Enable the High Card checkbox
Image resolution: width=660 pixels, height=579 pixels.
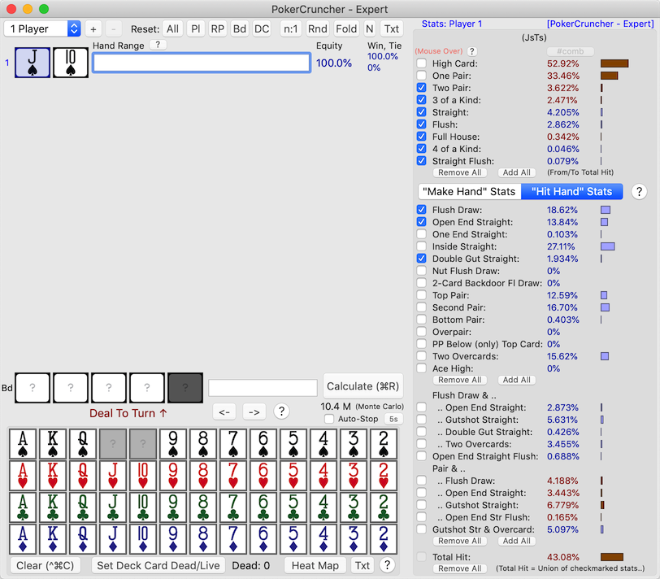pyautogui.click(x=421, y=63)
